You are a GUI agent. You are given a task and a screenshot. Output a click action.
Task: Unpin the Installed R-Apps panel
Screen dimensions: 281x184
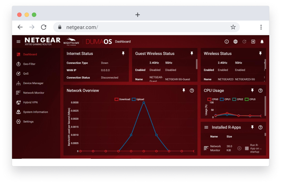tap(252, 127)
